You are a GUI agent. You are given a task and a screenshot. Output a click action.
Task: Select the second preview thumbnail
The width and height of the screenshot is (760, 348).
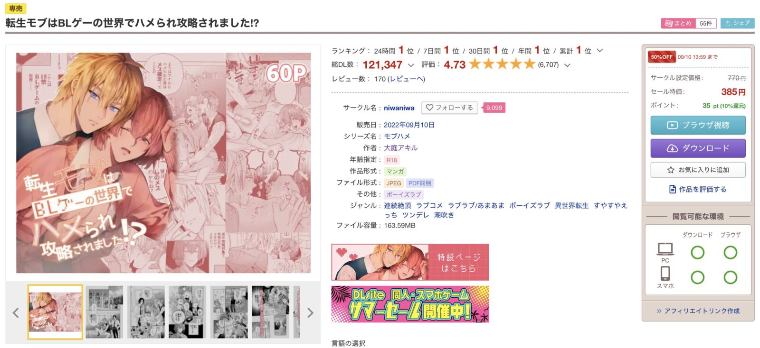pyautogui.click(x=104, y=312)
